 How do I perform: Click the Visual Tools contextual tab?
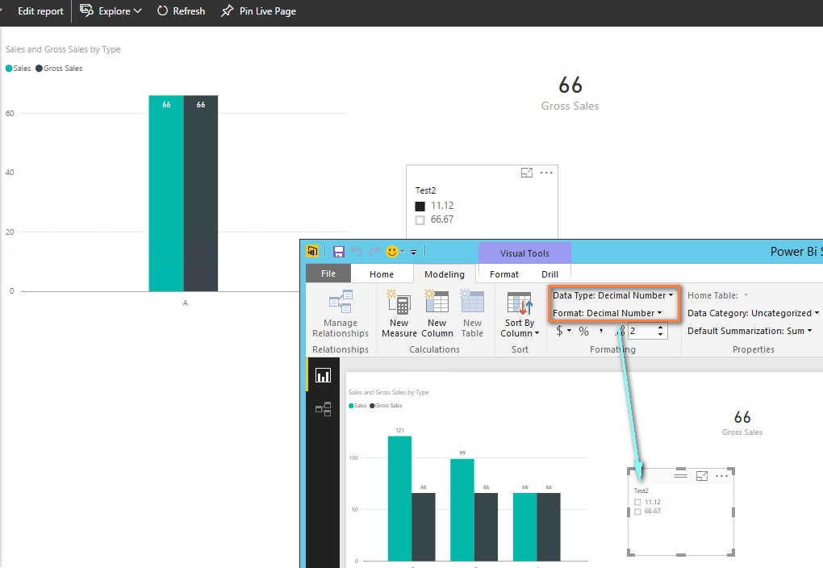click(x=524, y=253)
